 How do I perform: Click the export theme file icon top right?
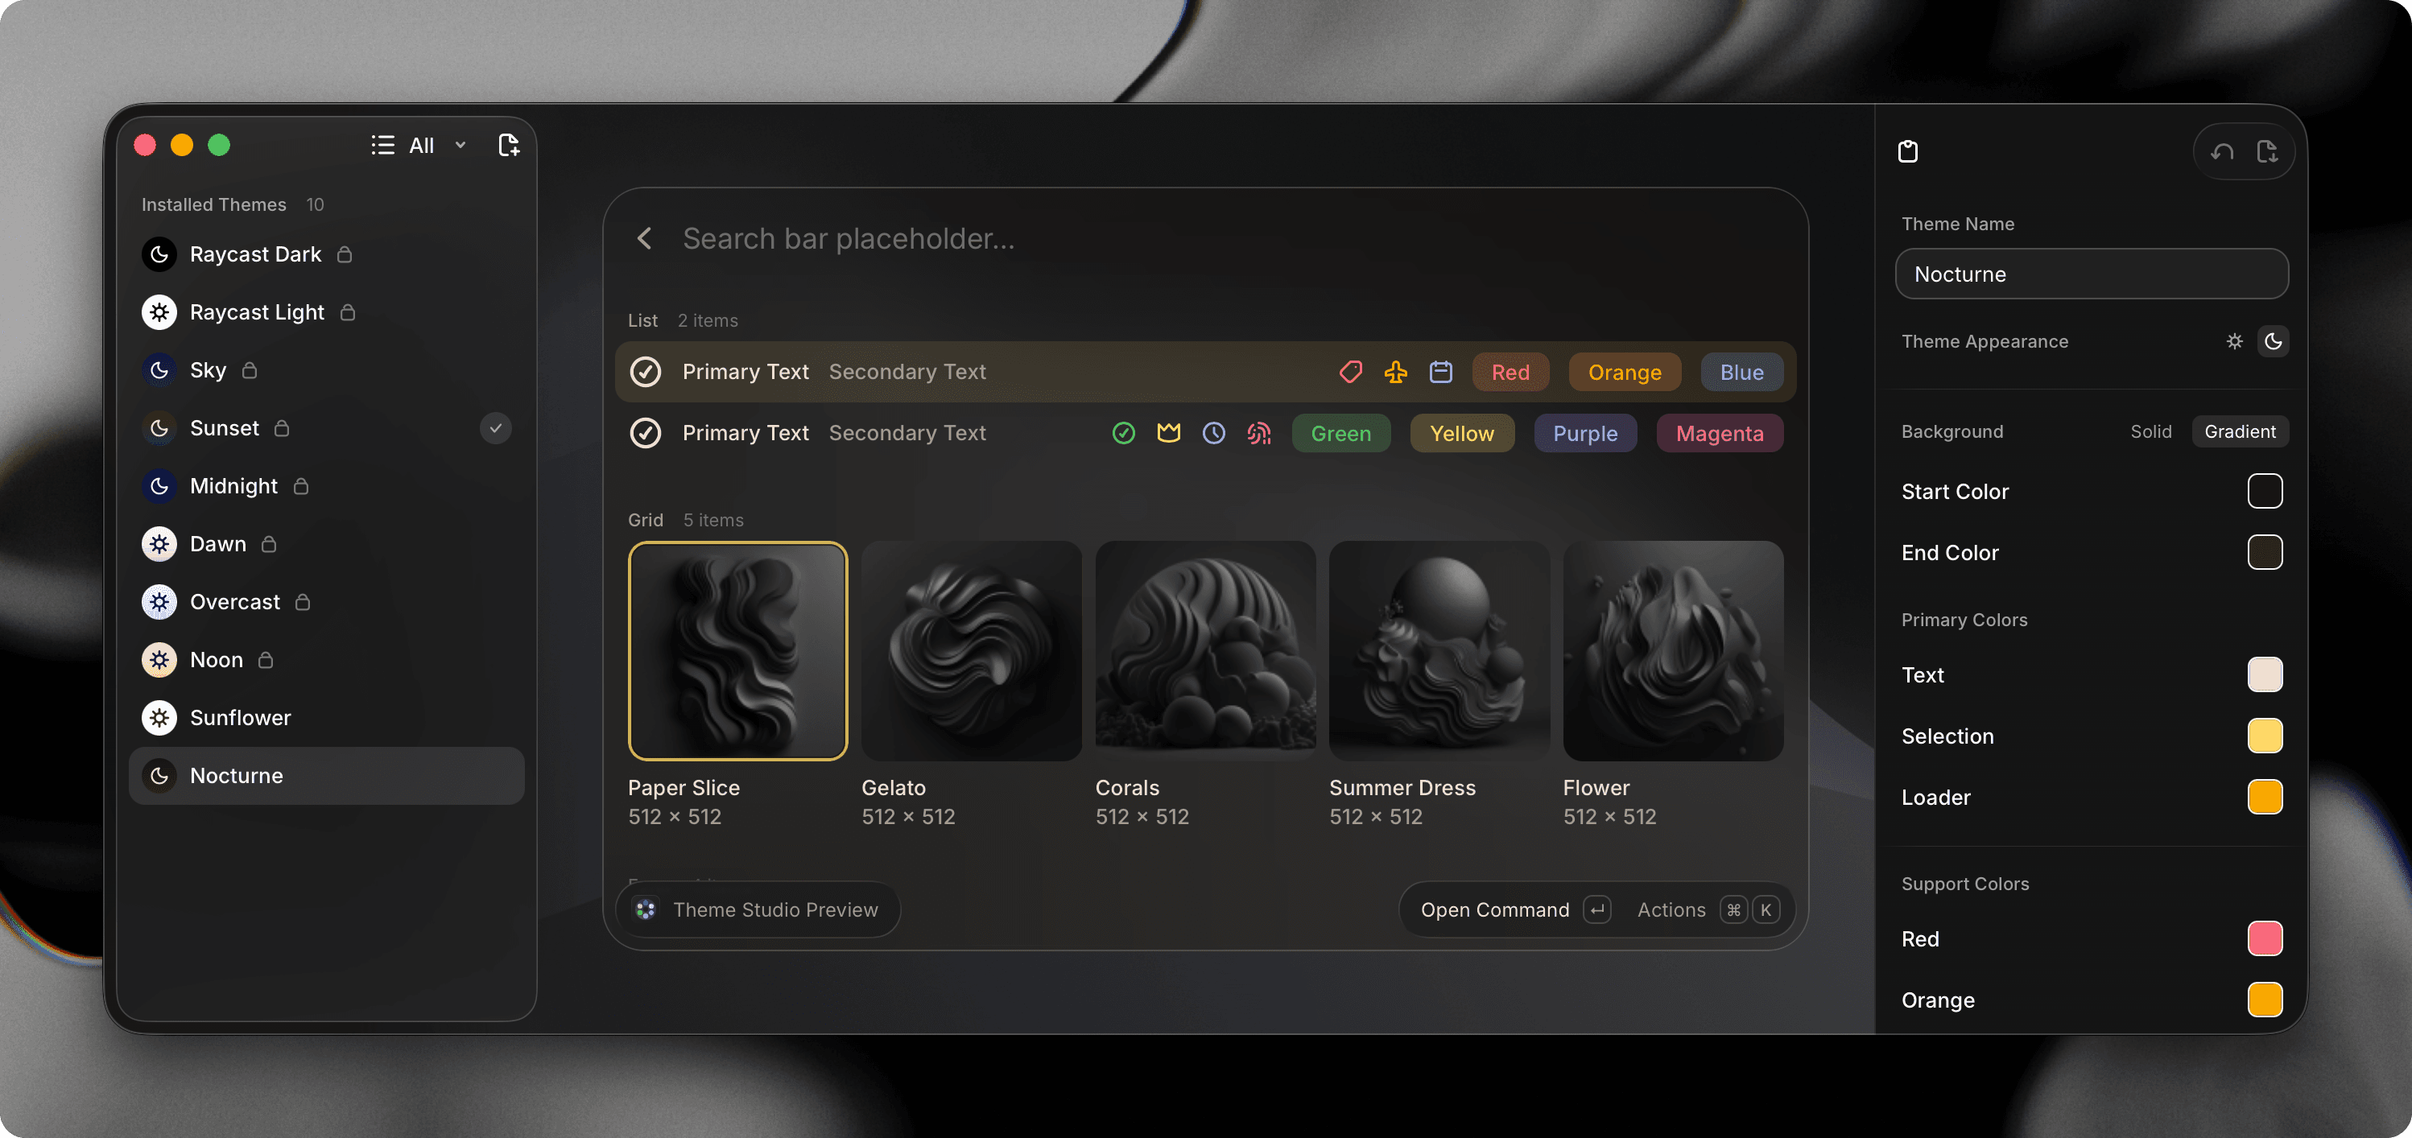pyautogui.click(x=2269, y=150)
